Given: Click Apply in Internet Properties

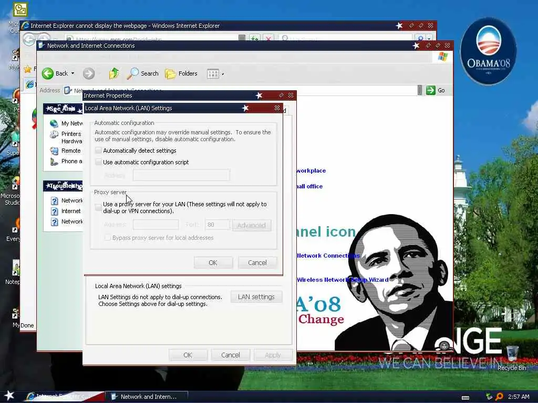Looking at the screenshot, I should point(273,355).
